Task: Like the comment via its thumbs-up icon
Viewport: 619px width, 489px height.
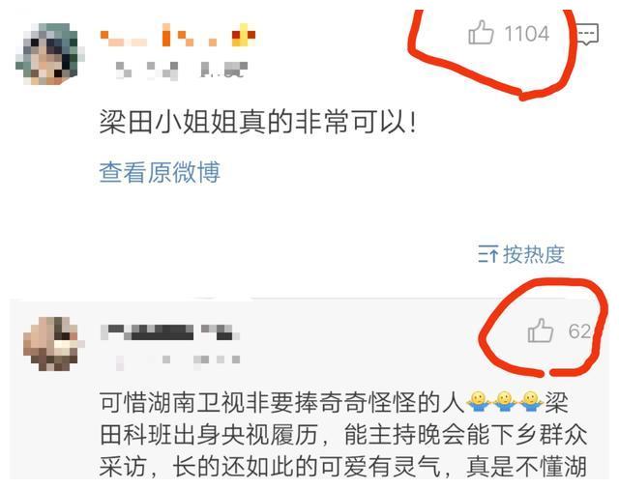Action: [541, 331]
